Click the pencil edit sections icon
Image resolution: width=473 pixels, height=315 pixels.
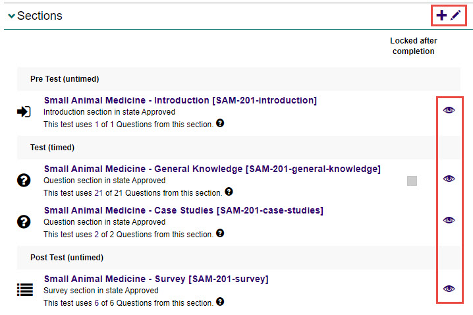click(x=455, y=16)
